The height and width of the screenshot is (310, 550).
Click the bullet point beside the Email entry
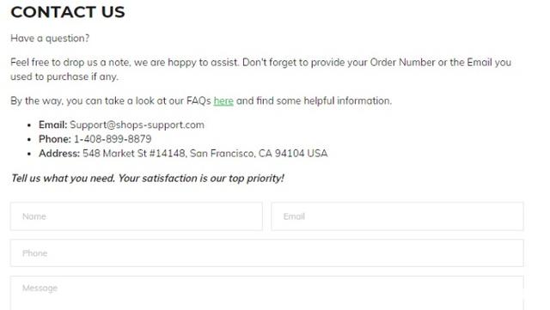[x=29, y=125]
